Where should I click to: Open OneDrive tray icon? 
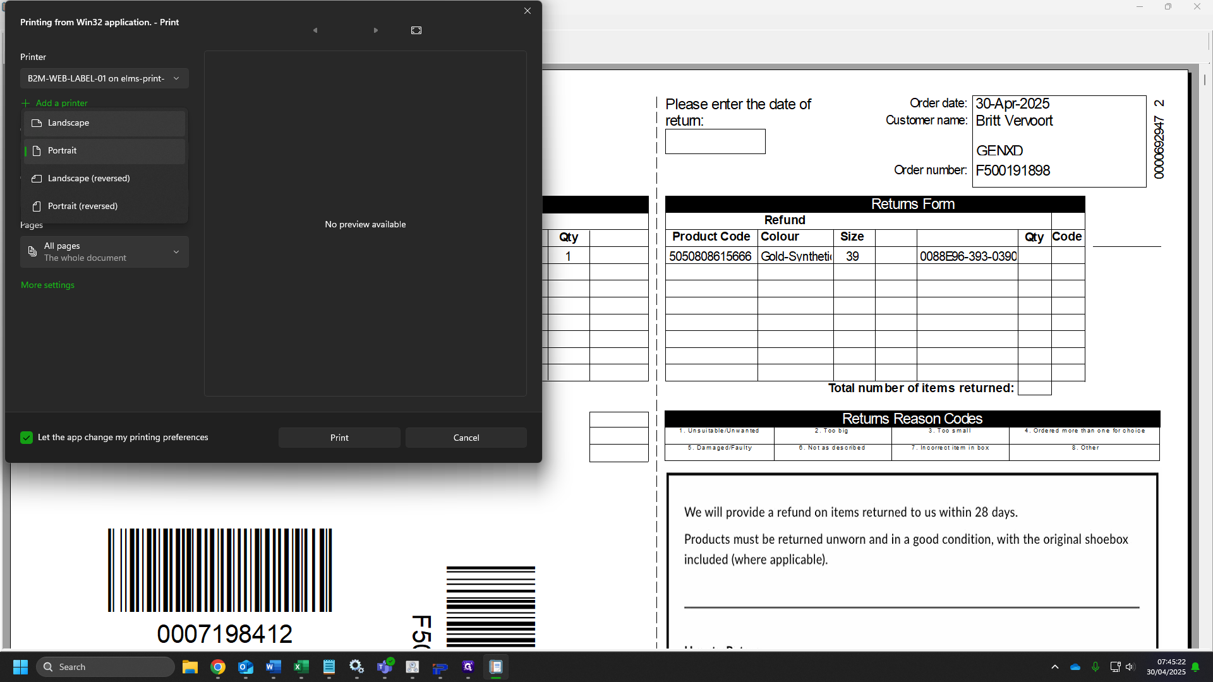coord(1075,667)
